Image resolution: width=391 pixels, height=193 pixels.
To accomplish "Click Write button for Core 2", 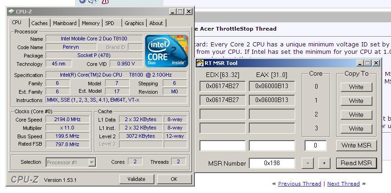I will click(x=356, y=115).
